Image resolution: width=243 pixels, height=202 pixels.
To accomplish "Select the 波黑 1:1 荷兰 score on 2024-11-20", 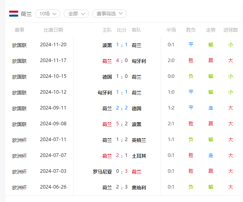I will tap(122, 45).
